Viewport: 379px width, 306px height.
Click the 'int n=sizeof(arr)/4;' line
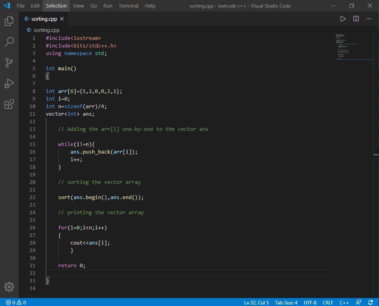pos(76,106)
